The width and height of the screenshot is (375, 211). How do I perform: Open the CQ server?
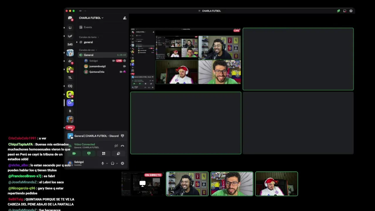click(70, 86)
